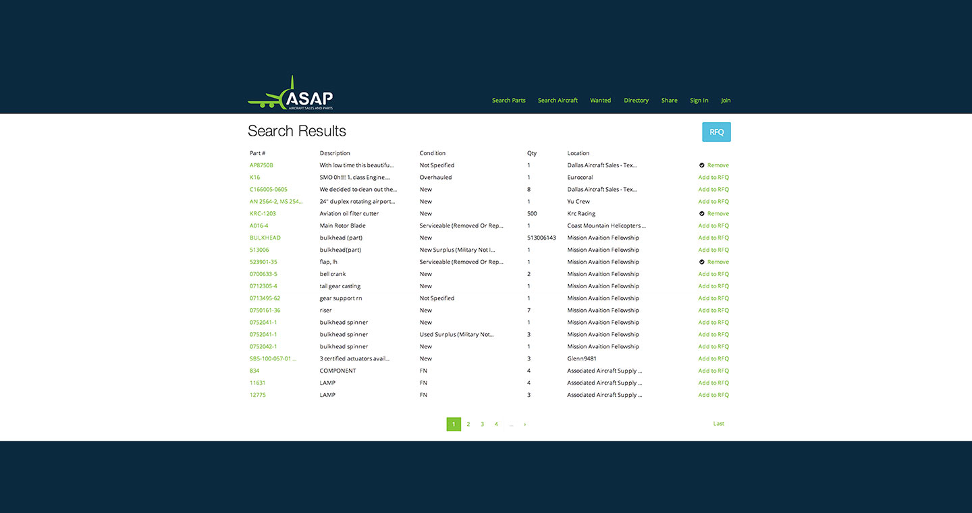Open the BULKHEAD part link
Viewport: 972px width, 513px height.
click(265, 238)
